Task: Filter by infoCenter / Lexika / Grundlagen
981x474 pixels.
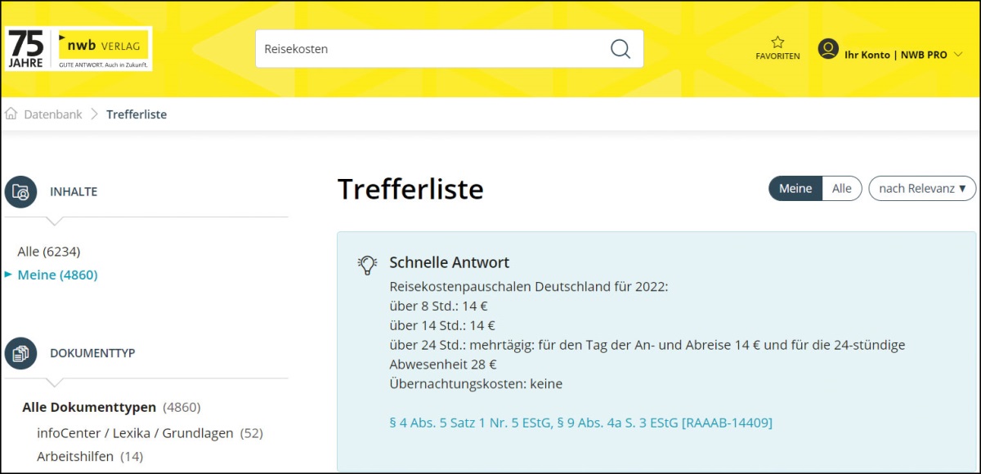Action: tap(135, 432)
